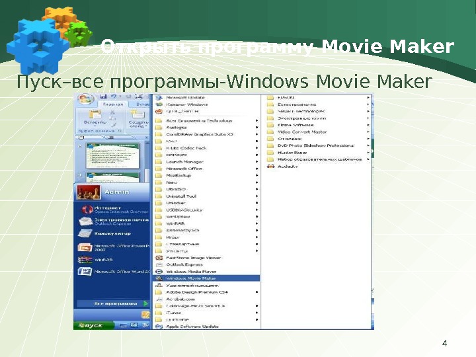Viewport: 476px width, 357px height.
Task: Click the Acrobat.com icon
Action: [x=159, y=299]
